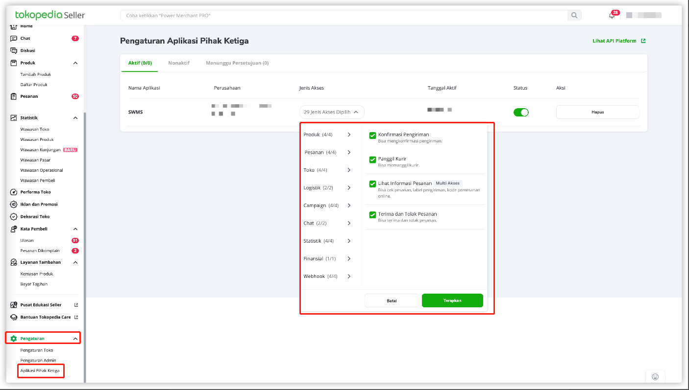Click the Chat sidebar icon
The image size is (689, 390).
[x=14, y=38]
